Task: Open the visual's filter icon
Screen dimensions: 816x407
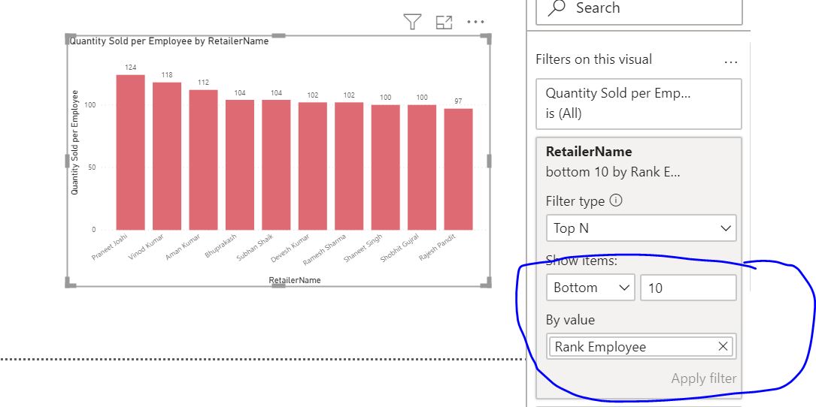Action: pos(412,22)
